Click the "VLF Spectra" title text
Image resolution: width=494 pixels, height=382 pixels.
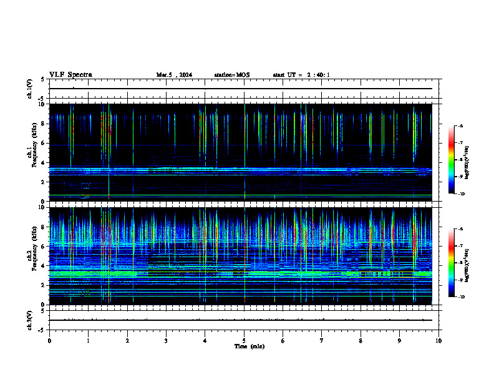click(70, 75)
